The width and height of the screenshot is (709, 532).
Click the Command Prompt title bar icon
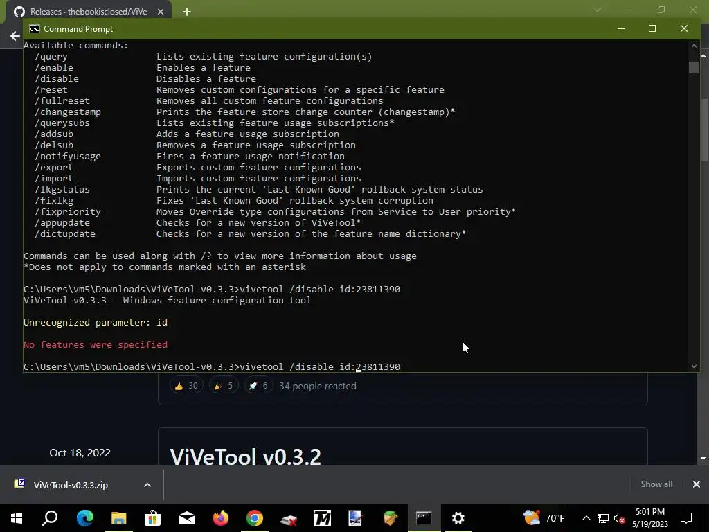pos(35,29)
